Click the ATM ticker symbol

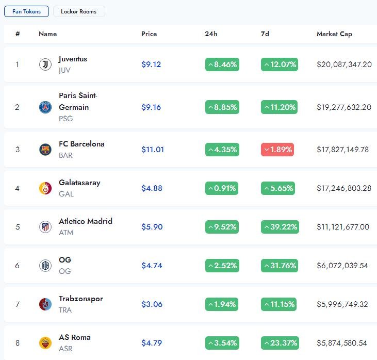(x=66, y=233)
